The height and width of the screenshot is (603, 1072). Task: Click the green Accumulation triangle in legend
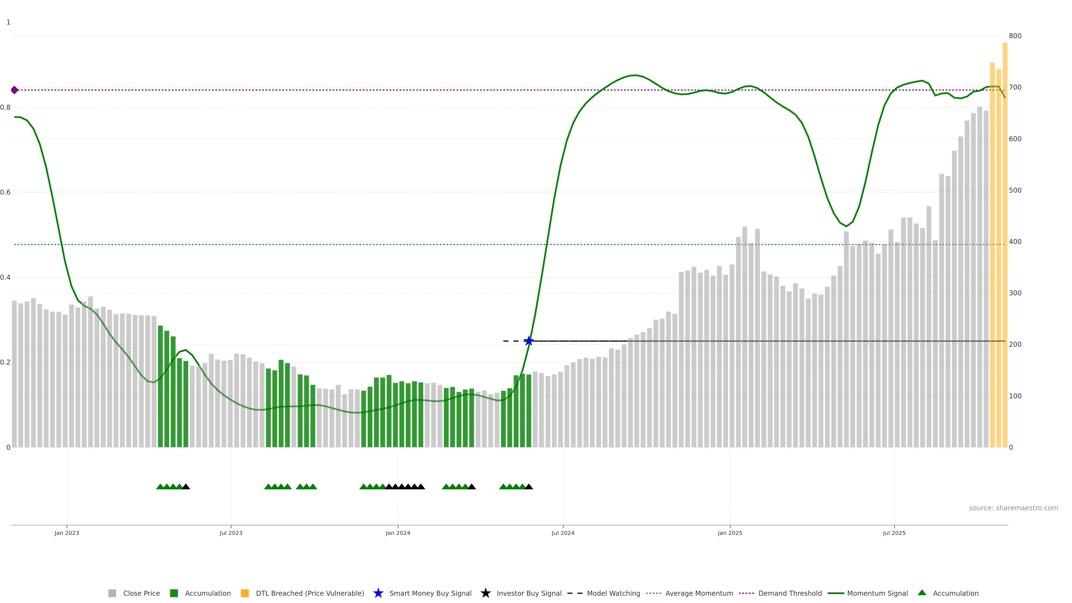click(x=922, y=593)
